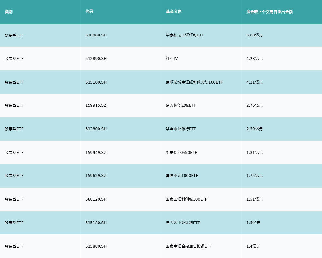
Task: Click the 类别 column header
Action: point(9,12)
